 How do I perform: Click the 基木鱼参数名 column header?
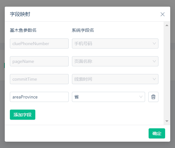[23, 30]
